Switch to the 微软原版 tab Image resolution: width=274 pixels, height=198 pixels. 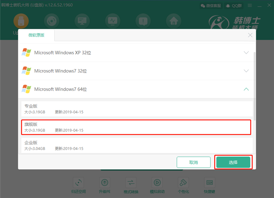[x=36, y=36]
